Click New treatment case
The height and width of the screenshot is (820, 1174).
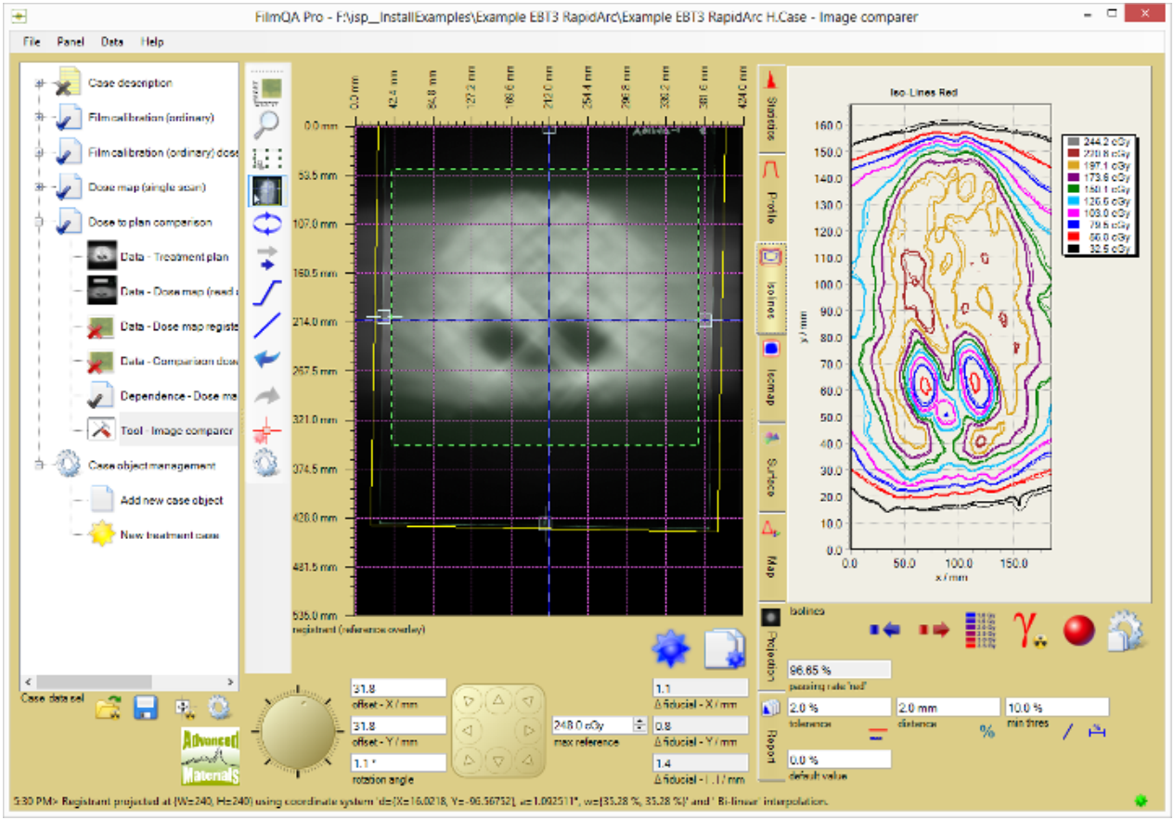click(x=170, y=535)
